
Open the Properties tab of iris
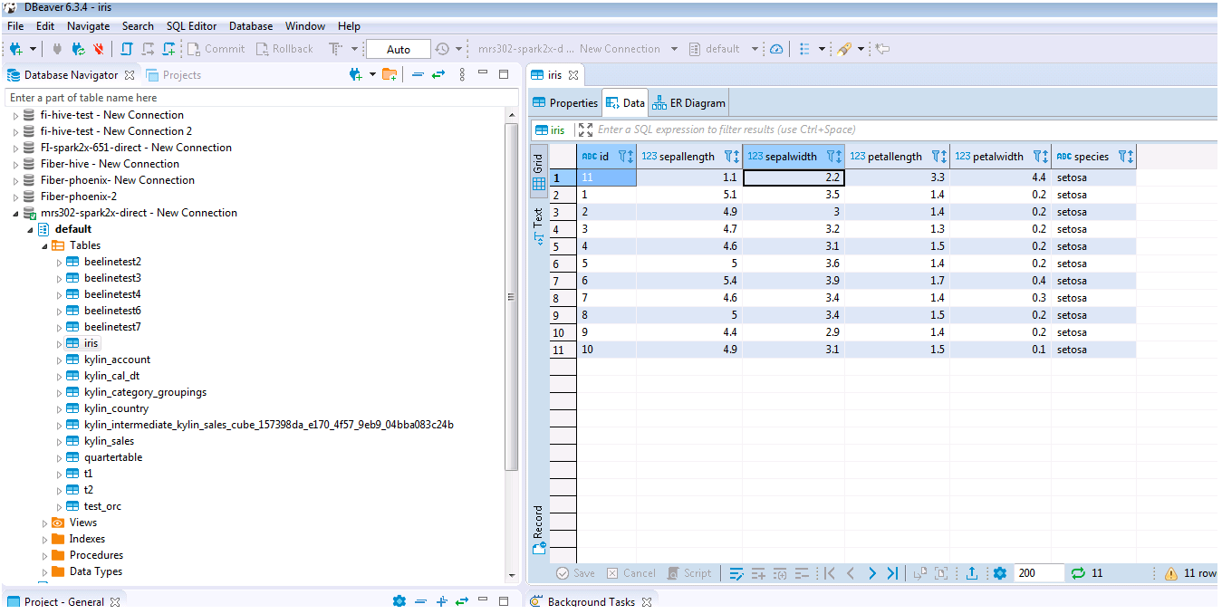(565, 103)
